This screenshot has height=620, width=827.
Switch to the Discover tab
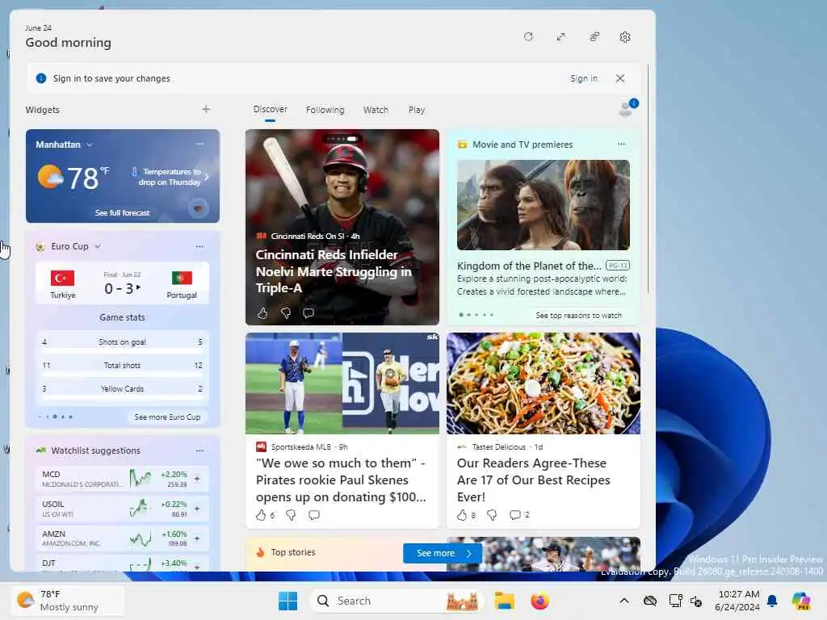pyautogui.click(x=270, y=109)
